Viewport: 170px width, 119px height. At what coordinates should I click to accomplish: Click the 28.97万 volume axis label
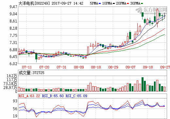coord(10,88)
